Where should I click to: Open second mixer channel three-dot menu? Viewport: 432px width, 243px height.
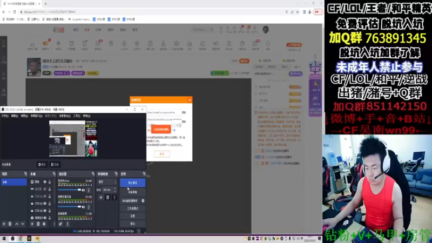[x=89, y=207]
